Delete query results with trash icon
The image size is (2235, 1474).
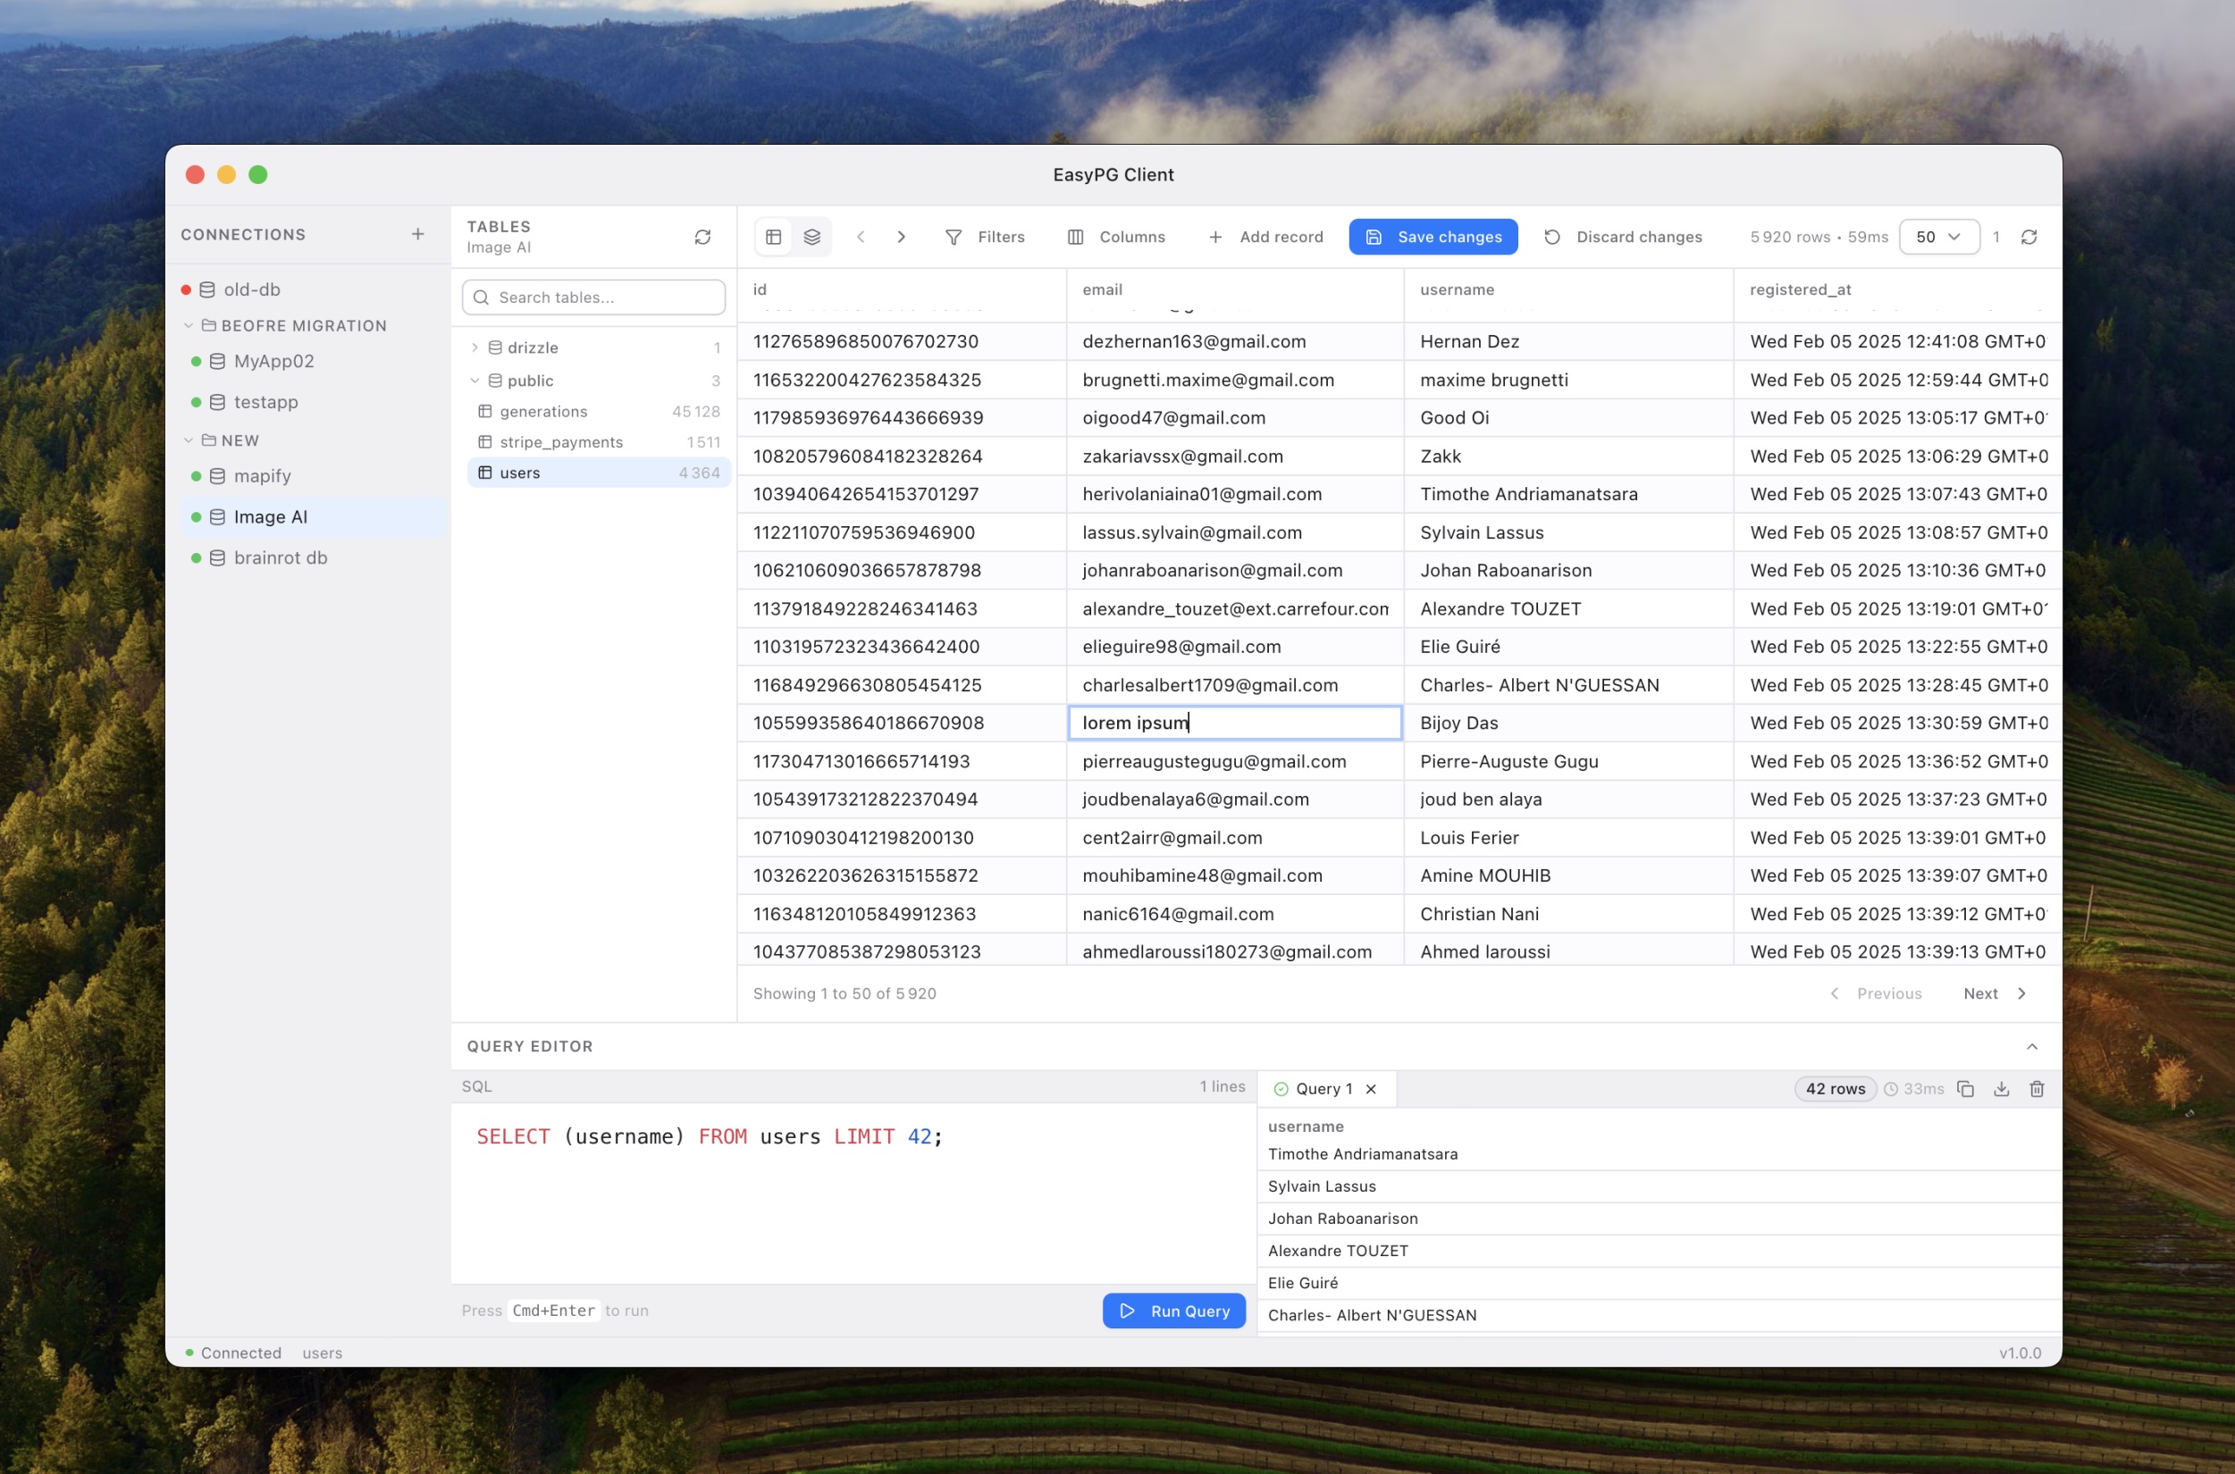tap(2037, 1089)
